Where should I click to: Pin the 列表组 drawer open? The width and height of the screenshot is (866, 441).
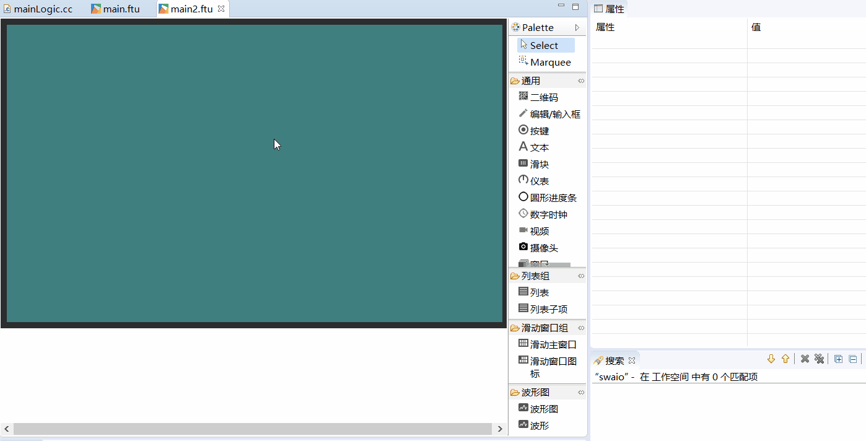click(581, 276)
